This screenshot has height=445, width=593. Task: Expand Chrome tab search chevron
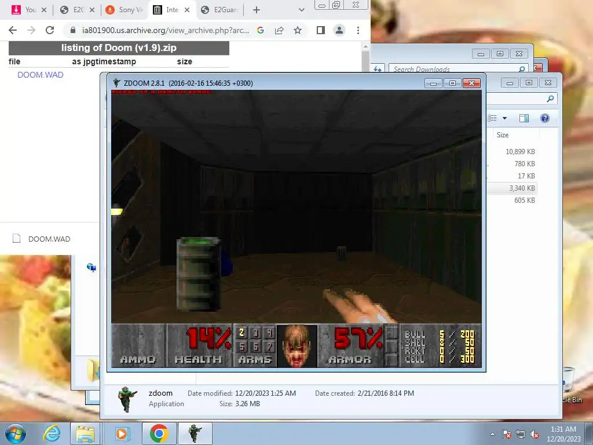(301, 10)
